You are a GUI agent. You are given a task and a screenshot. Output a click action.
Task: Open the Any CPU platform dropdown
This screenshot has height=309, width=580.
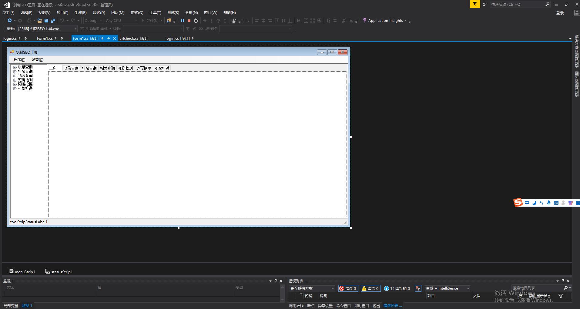[121, 21]
